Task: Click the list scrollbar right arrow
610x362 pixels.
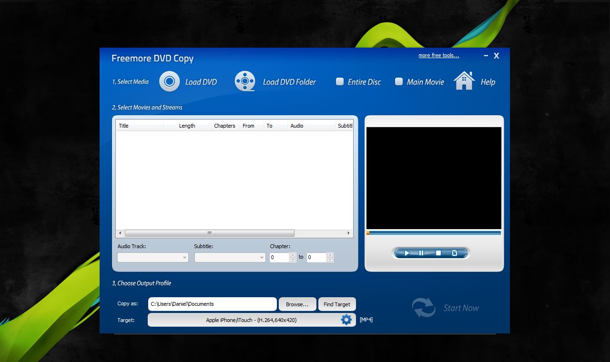Action: click(x=349, y=233)
